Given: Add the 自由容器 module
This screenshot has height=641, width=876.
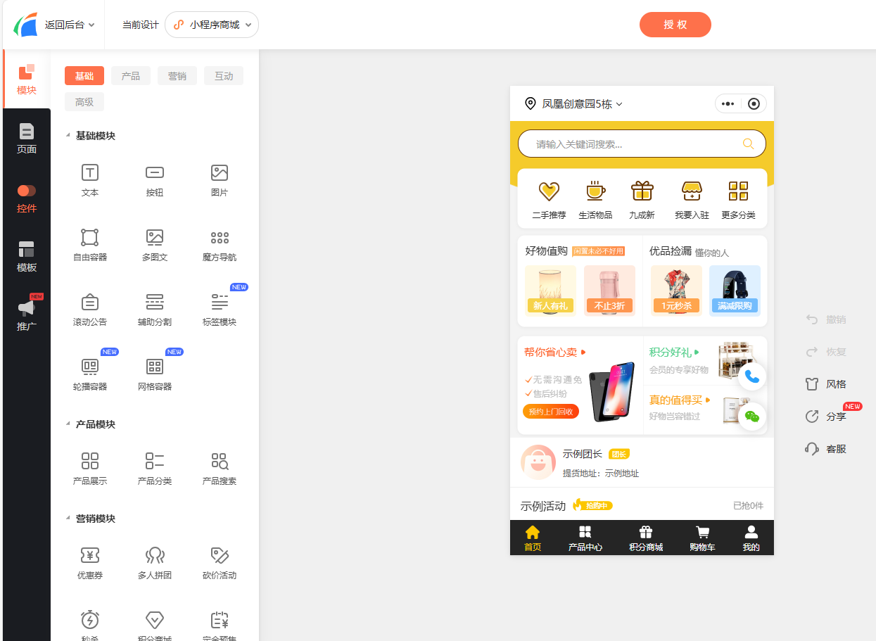Looking at the screenshot, I should (90, 246).
